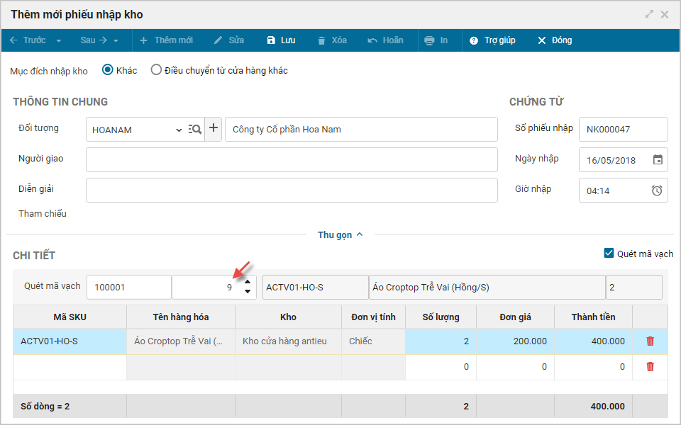Click the plus icon to add a new Đối tượng
The height and width of the screenshot is (425, 681).
pos(214,129)
